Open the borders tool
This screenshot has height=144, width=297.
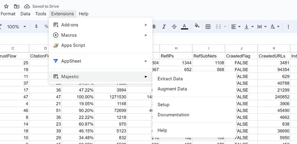coord(208,27)
